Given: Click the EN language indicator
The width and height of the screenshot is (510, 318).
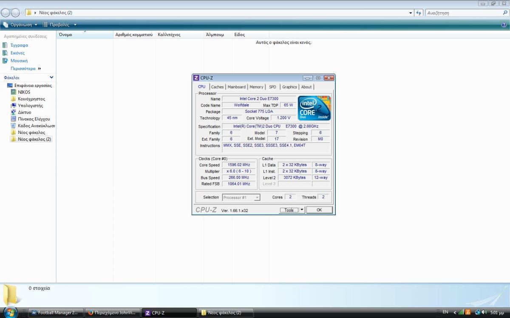Looking at the screenshot, I should [445, 312].
